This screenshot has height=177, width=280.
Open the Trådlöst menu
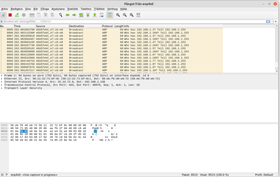click(99, 9)
